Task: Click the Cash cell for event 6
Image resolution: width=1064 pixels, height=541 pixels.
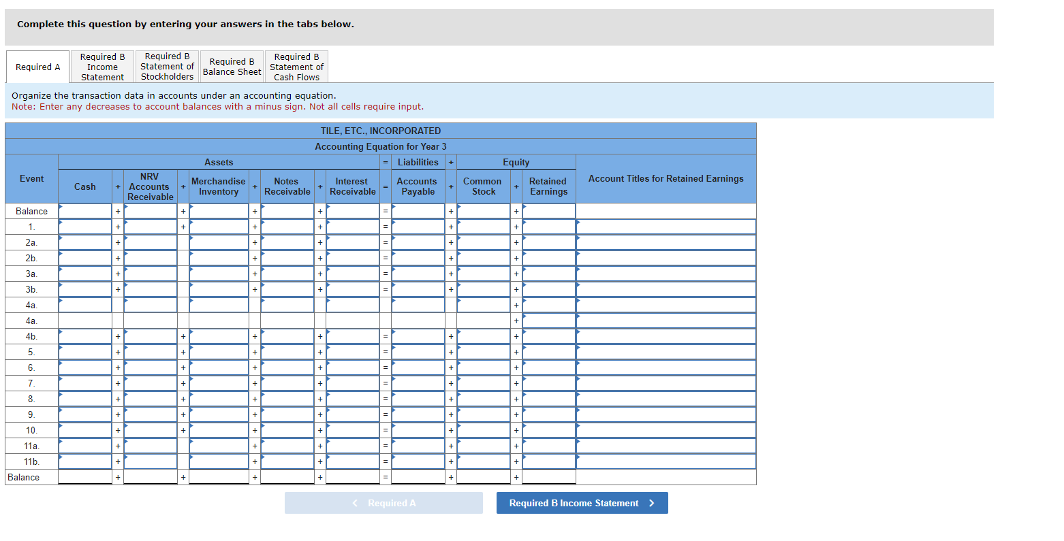Action: (x=85, y=367)
